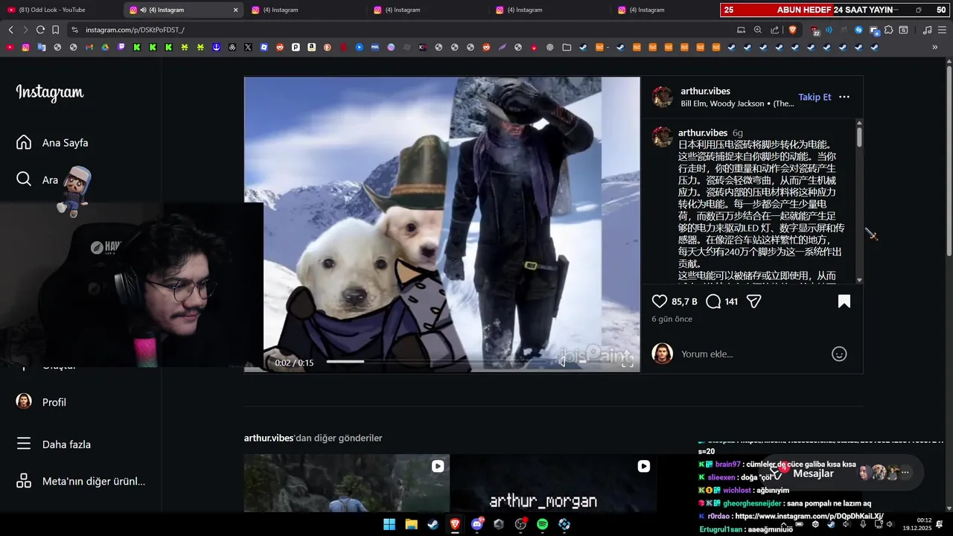Open File Explorer from the taskbar
The image size is (953, 536).
click(x=411, y=524)
